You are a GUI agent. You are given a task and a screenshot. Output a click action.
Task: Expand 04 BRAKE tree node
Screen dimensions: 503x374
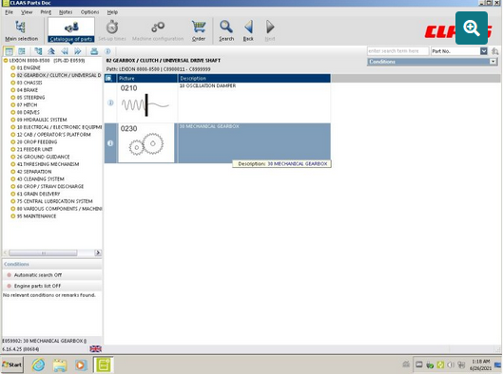tap(12, 90)
